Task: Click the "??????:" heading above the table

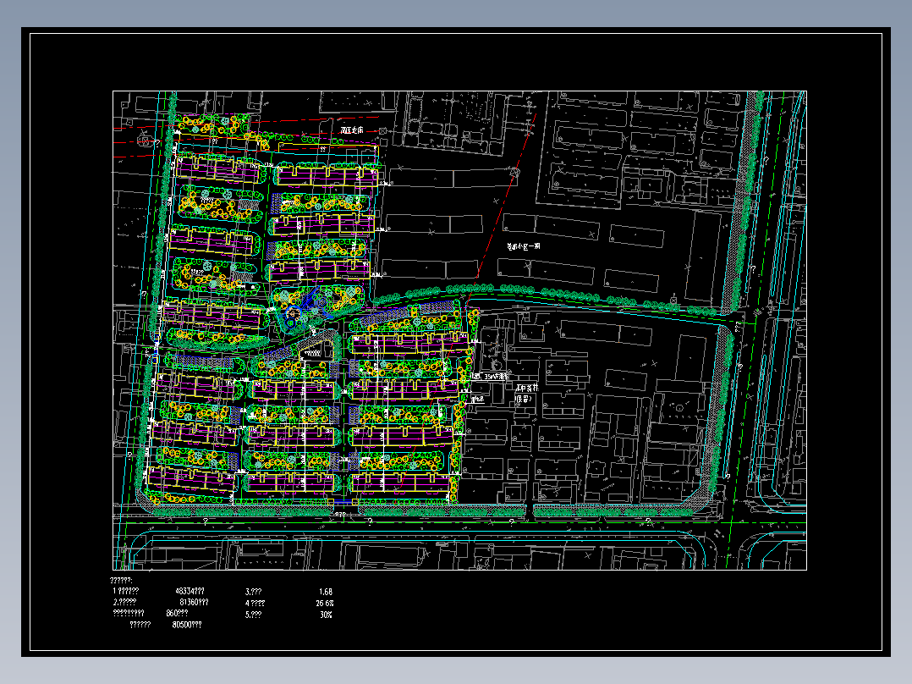Action: coord(121,581)
